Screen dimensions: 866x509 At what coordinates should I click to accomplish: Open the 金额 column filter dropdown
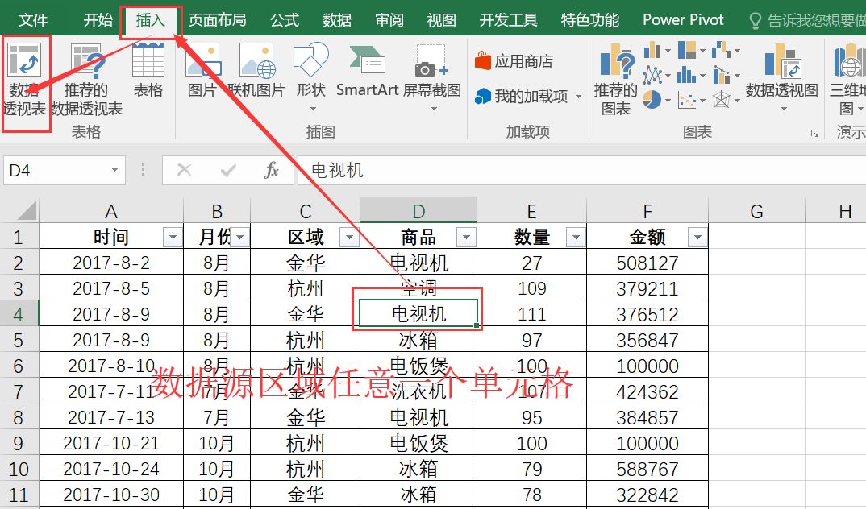[697, 238]
